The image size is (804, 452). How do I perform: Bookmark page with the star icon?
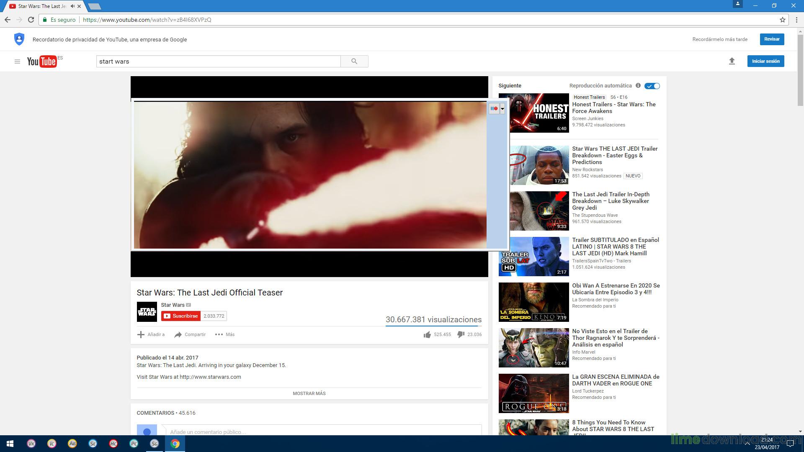[x=782, y=20]
